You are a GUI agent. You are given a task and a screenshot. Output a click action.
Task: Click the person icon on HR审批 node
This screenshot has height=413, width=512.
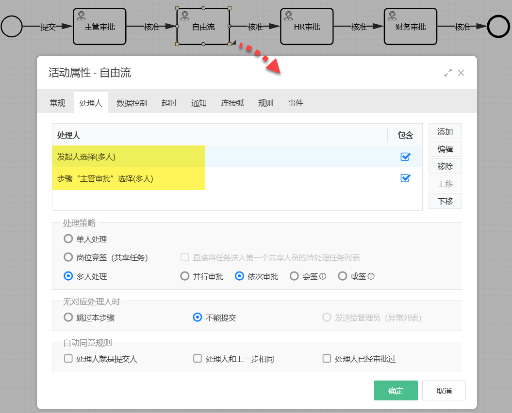[288, 16]
